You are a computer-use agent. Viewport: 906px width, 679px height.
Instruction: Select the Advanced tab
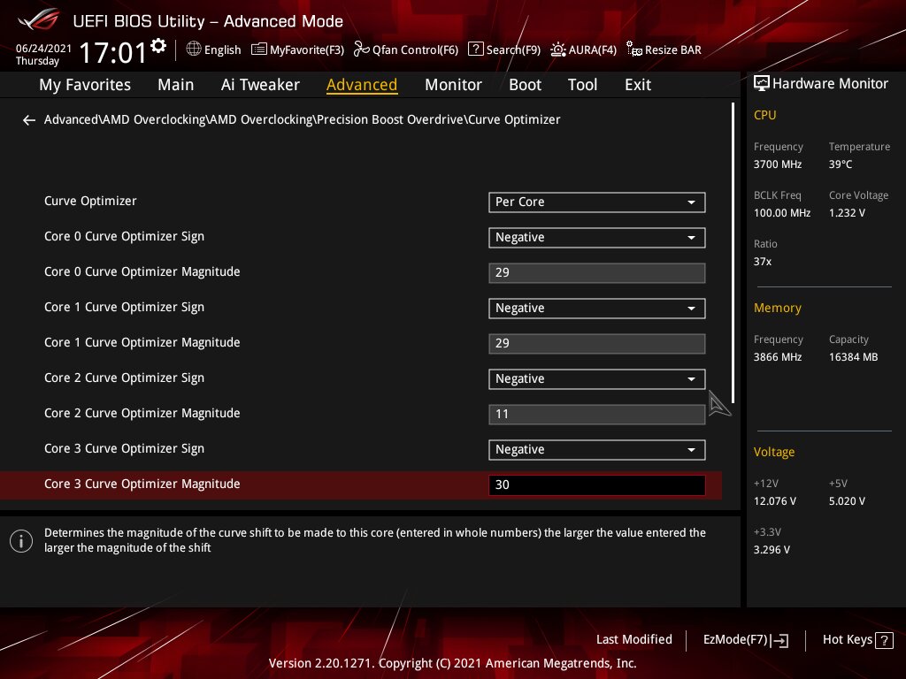pos(362,85)
